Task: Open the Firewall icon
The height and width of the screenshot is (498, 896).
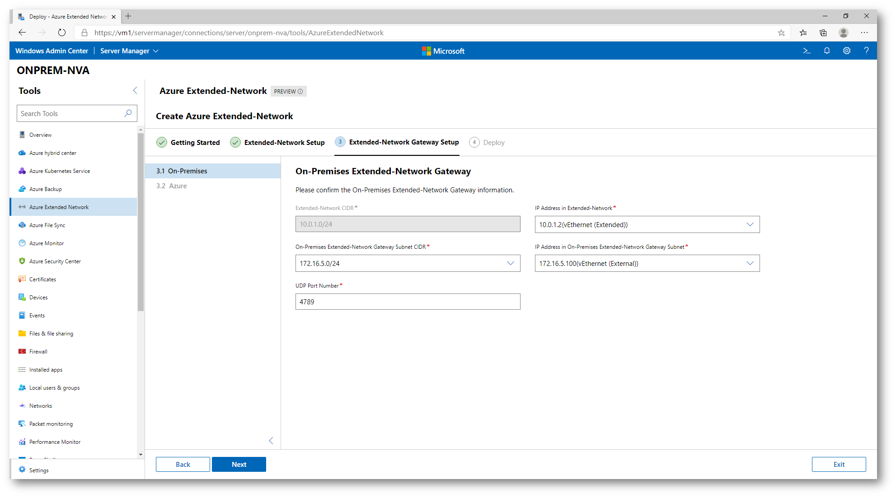Action: coord(22,351)
